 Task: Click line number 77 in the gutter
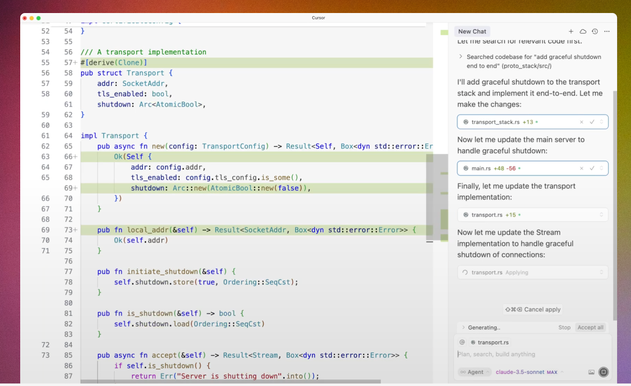[x=68, y=272]
